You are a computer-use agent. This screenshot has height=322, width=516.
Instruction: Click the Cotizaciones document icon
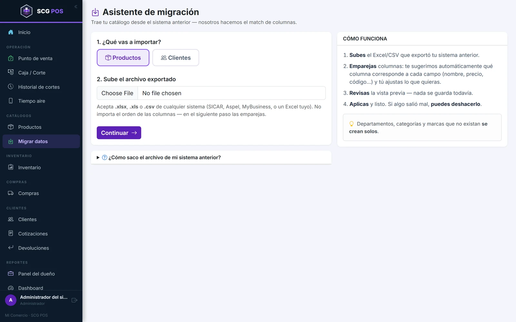11,233
